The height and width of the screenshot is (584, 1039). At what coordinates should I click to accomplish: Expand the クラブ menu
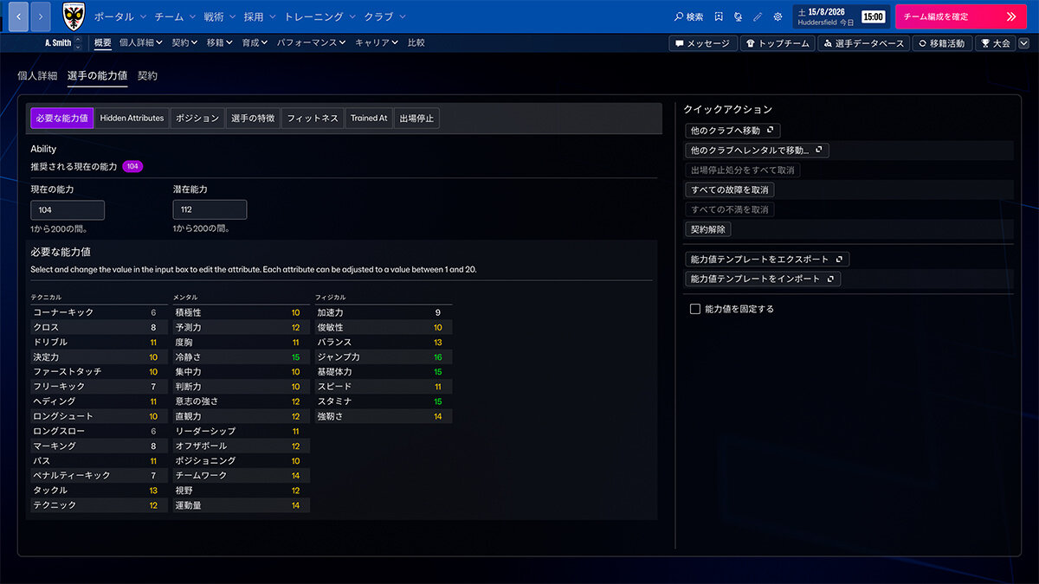click(384, 16)
